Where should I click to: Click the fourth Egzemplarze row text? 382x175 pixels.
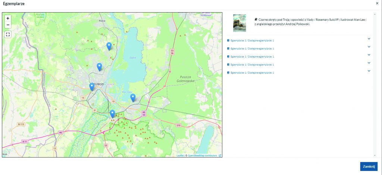[x=252, y=65]
